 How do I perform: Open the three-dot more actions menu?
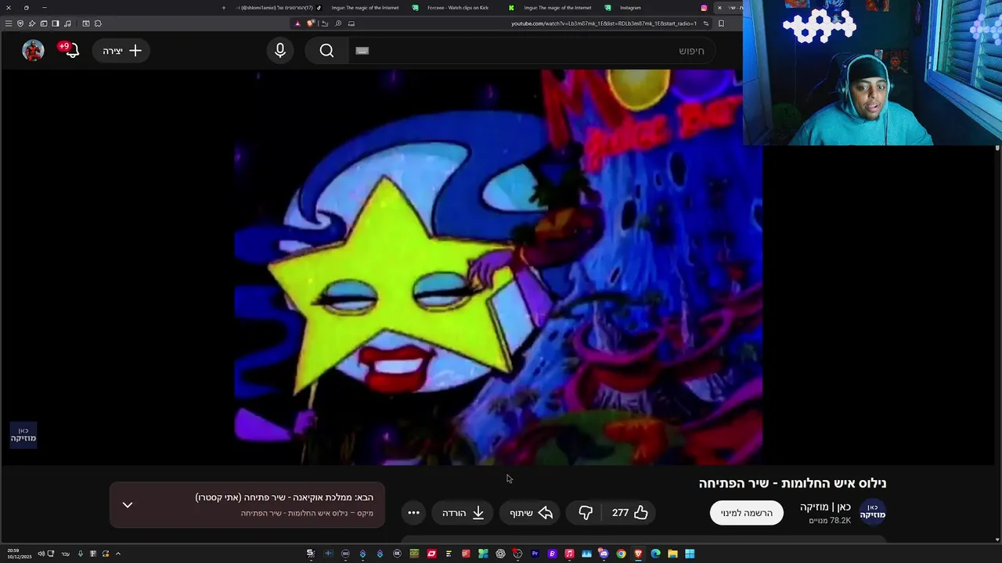click(x=413, y=513)
